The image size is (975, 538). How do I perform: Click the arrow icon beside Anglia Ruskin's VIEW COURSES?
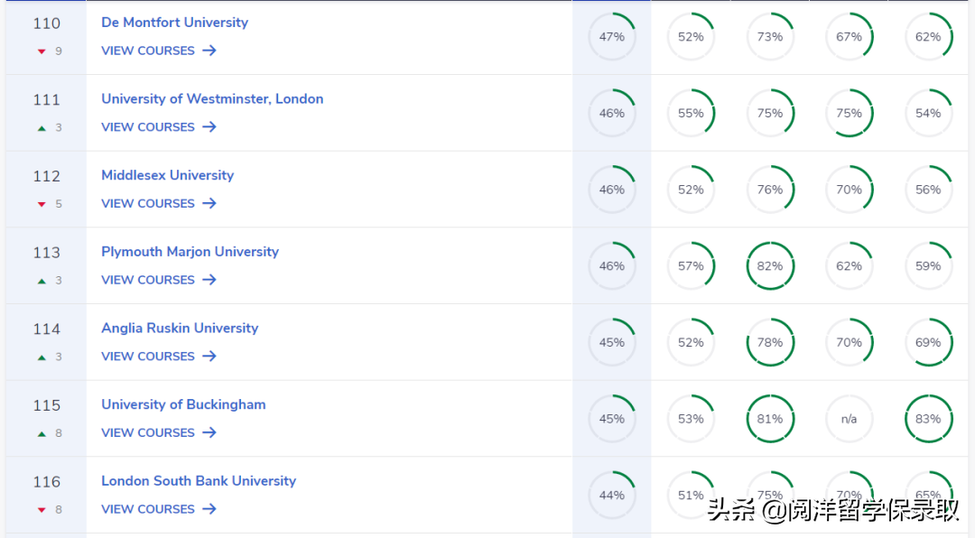coord(209,357)
